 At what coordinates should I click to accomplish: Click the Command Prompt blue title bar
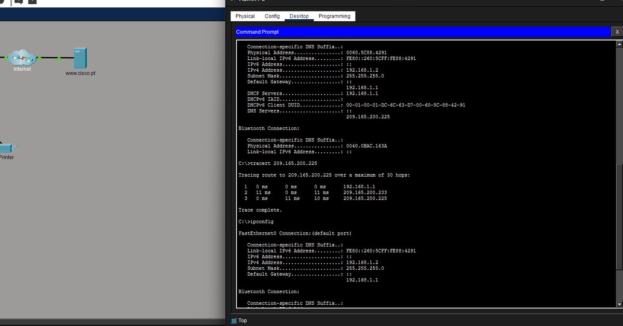423,32
